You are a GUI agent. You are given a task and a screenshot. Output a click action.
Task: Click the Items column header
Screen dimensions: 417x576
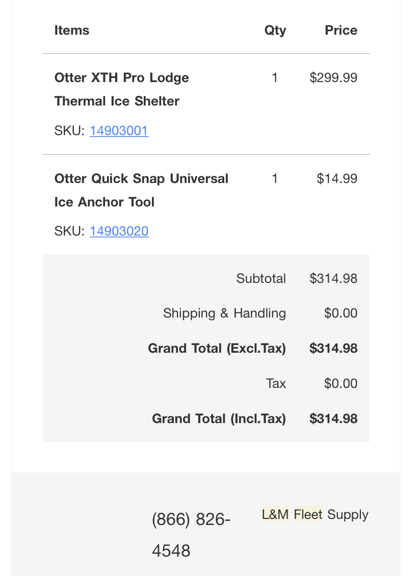(x=72, y=30)
